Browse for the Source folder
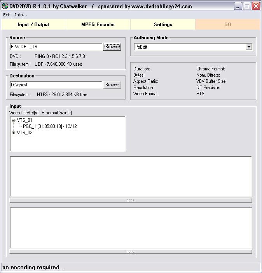Viewport: 262px width, 273px height. coord(112,47)
